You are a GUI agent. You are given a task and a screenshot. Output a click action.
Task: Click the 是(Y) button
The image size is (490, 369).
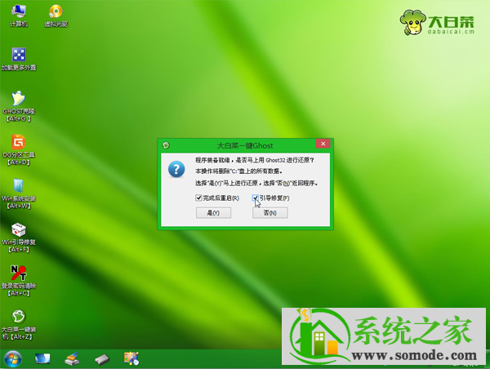(x=213, y=213)
